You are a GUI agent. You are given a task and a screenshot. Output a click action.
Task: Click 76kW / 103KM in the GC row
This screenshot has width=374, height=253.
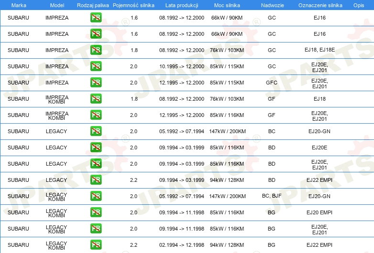(227, 50)
